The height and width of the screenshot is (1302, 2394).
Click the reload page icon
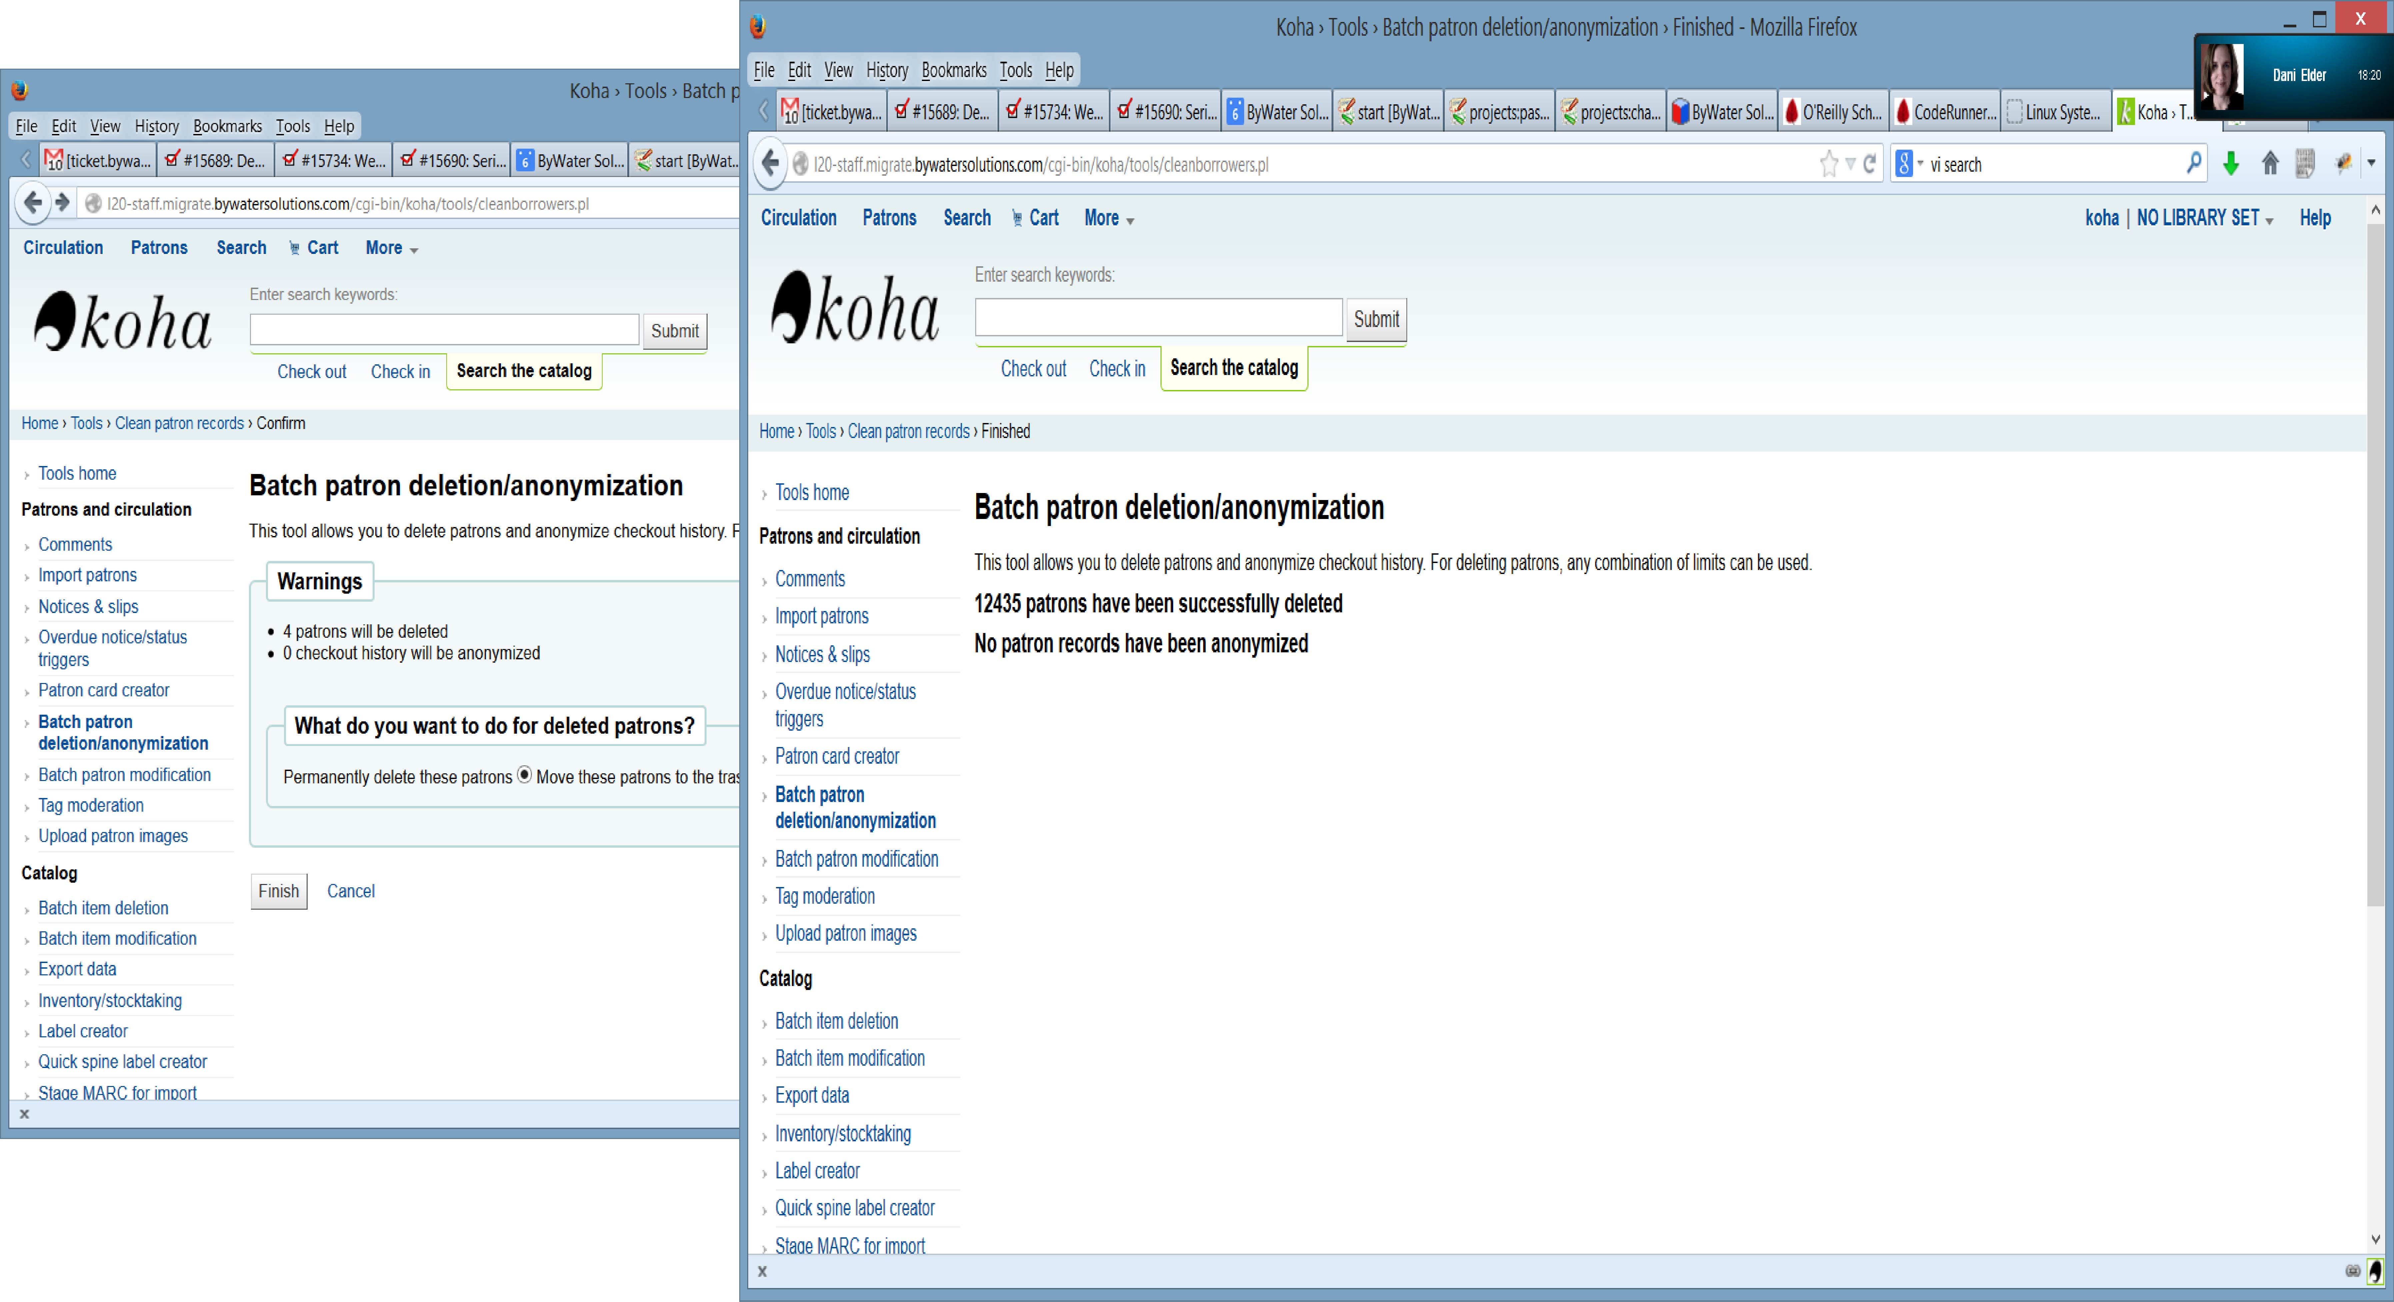tap(1870, 164)
